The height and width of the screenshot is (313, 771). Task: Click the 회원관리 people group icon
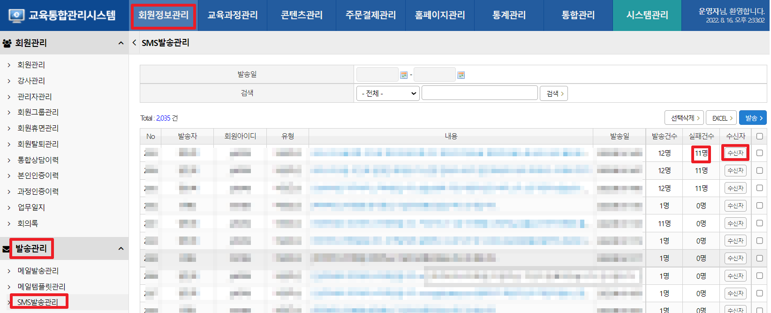click(7, 43)
